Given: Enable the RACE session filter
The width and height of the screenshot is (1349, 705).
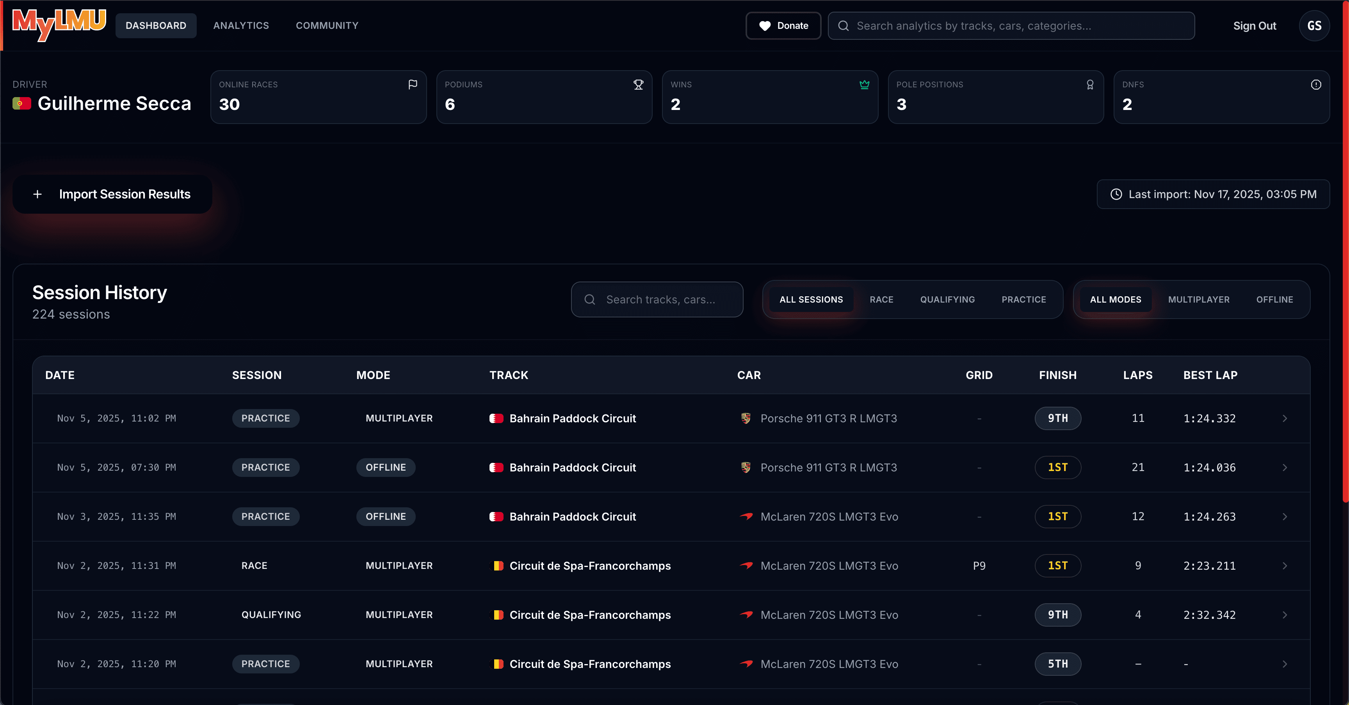Looking at the screenshot, I should pyautogui.click(x=881, y=299).
